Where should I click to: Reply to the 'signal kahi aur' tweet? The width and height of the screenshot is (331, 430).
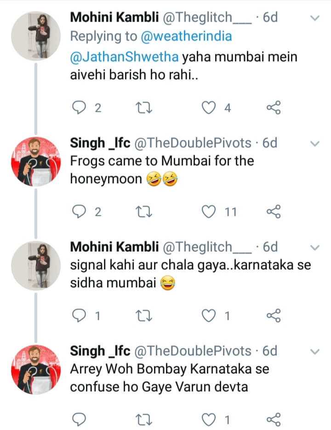[x=80, y=316]
